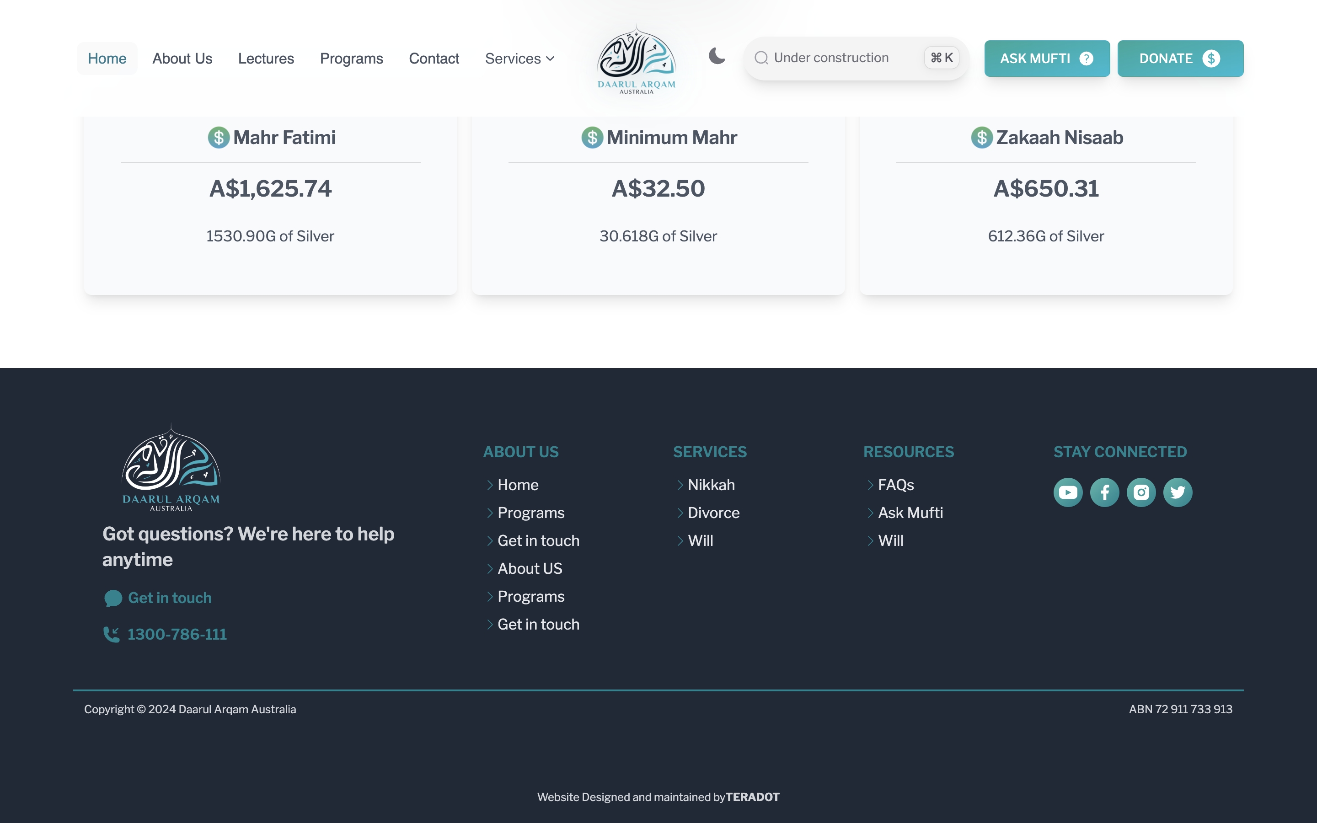The width and height of the screenshot is (1317, 823).
Task: Expand the Services dropdown menu
Action: click(520, 58)
